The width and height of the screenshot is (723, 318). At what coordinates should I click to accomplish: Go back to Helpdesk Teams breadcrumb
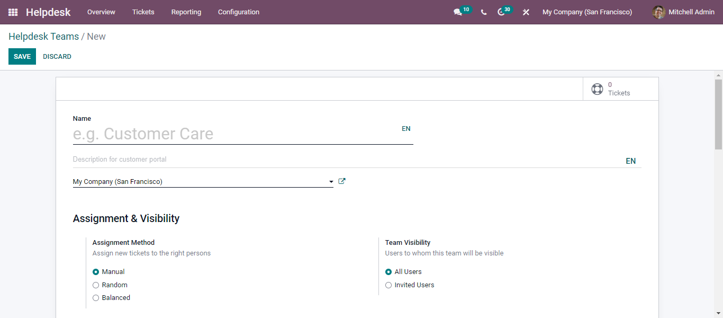[x=43, y=37]
